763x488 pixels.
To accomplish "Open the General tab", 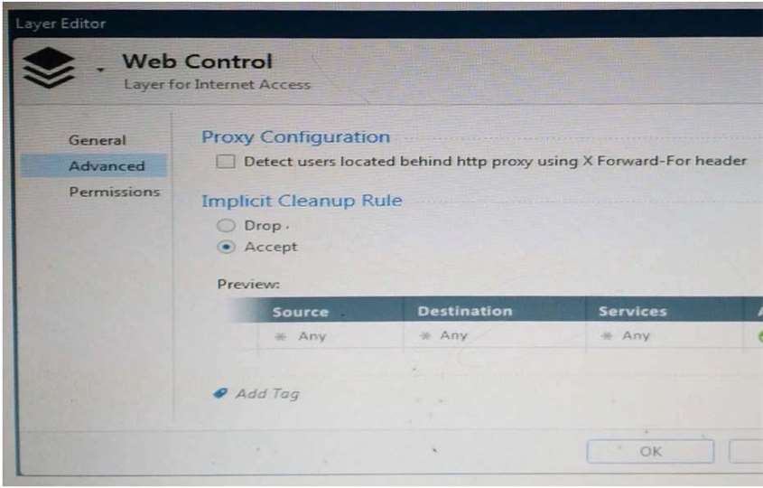I will tap(98, 140).
